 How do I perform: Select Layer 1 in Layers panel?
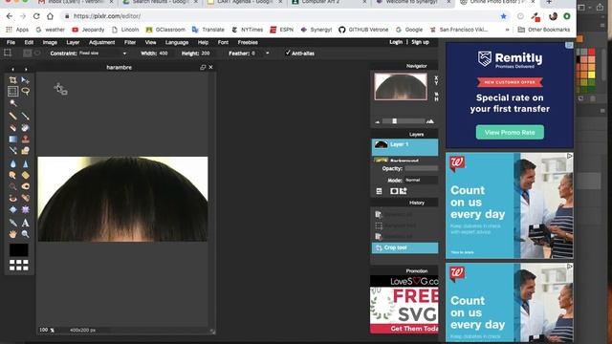tap(404, 147)
